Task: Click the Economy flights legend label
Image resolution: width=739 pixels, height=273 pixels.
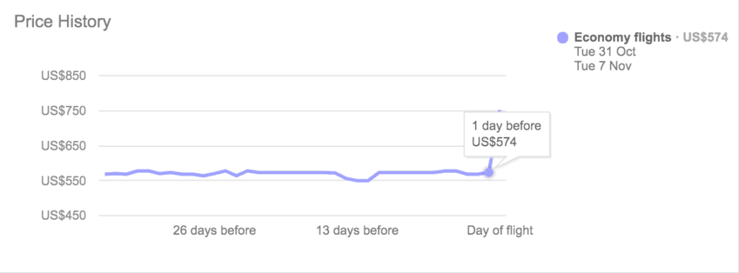Action: tap(622, 37)
